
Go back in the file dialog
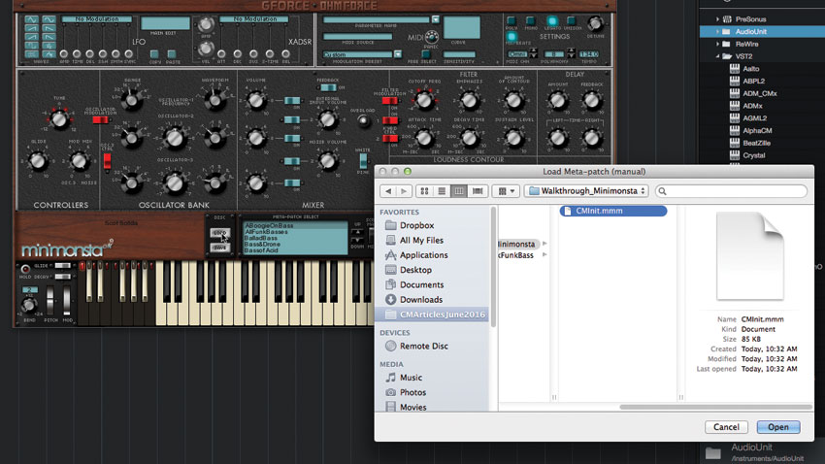pos(388,191)
